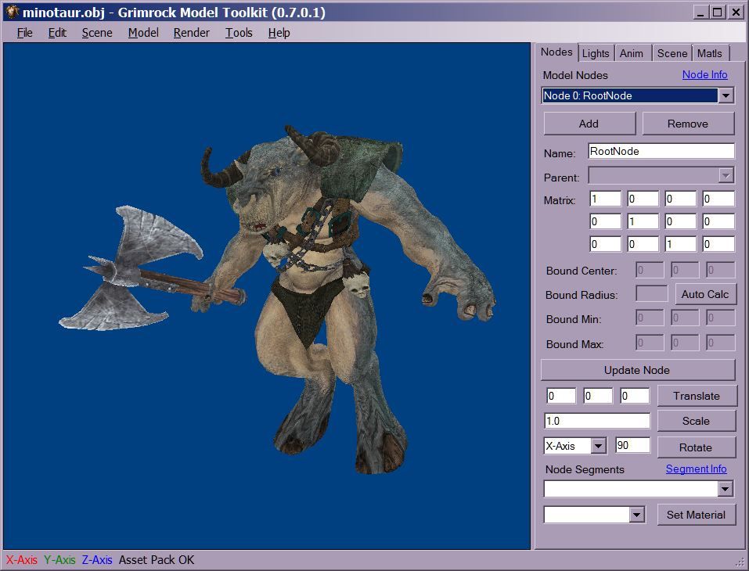The width and height of the screenshot is (749, 571).
Task: Click the Name field containing RootNode
Action: click(661, 151)
